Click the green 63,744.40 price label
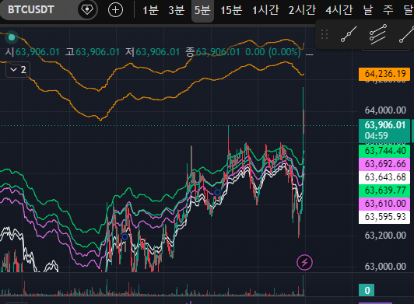 [x=384, y=151]
